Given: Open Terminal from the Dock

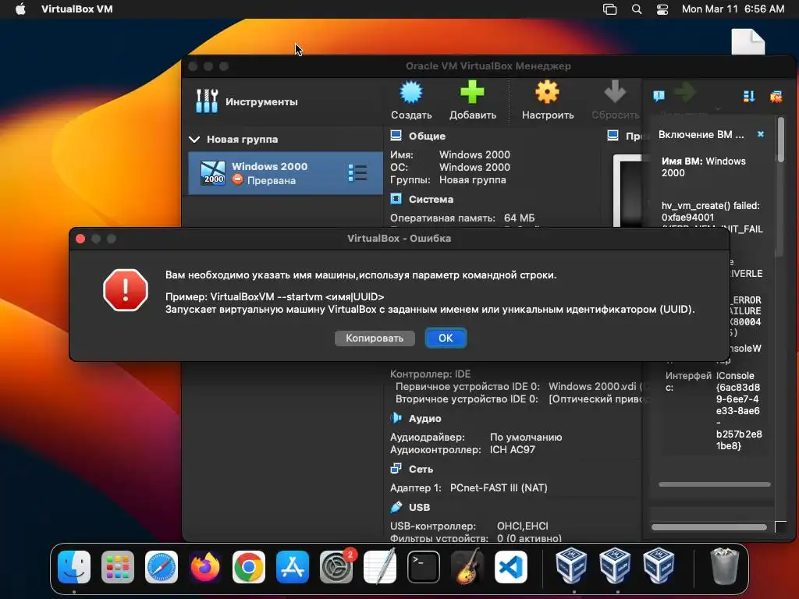Looking at the screenshot, I should pyautogui.click(x=424, y=567).
